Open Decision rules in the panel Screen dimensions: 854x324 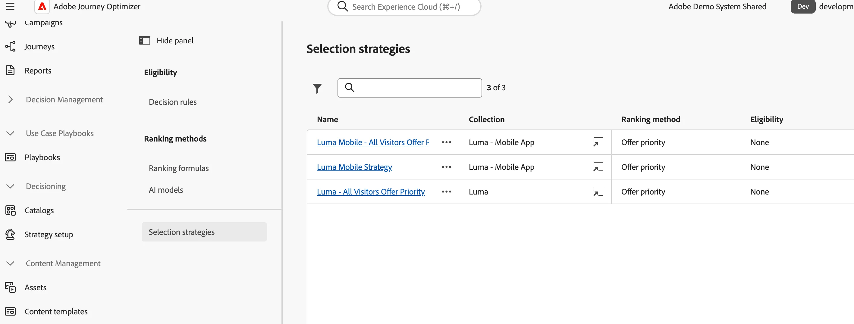pyautogui.click(x=173, y=102)
